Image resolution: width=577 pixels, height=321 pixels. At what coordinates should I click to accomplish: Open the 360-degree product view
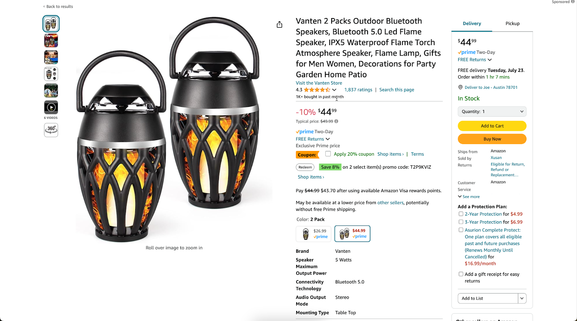tap(51, 130)
